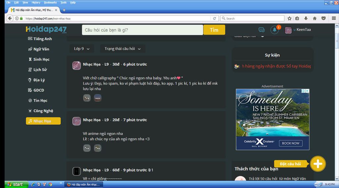339x188 pixels.
Task: Select the Hỏi đáp môn Âm nhạc browser tab
Action: [34, 10]
